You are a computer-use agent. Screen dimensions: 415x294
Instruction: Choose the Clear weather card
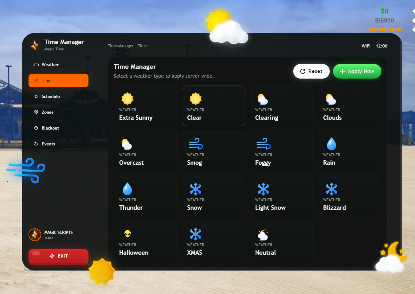click(x=214, y=106)
